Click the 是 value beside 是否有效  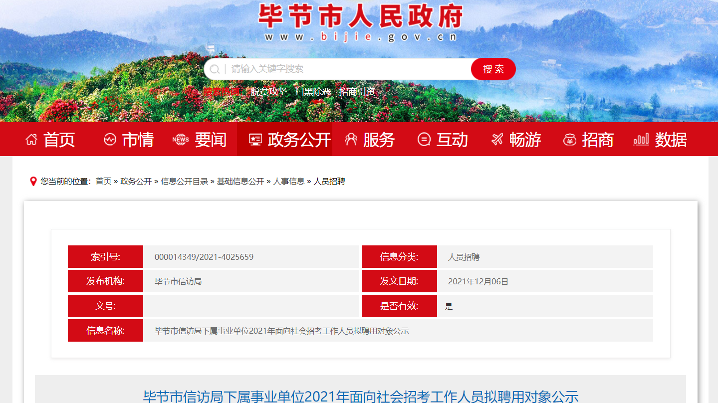(449, 306)
